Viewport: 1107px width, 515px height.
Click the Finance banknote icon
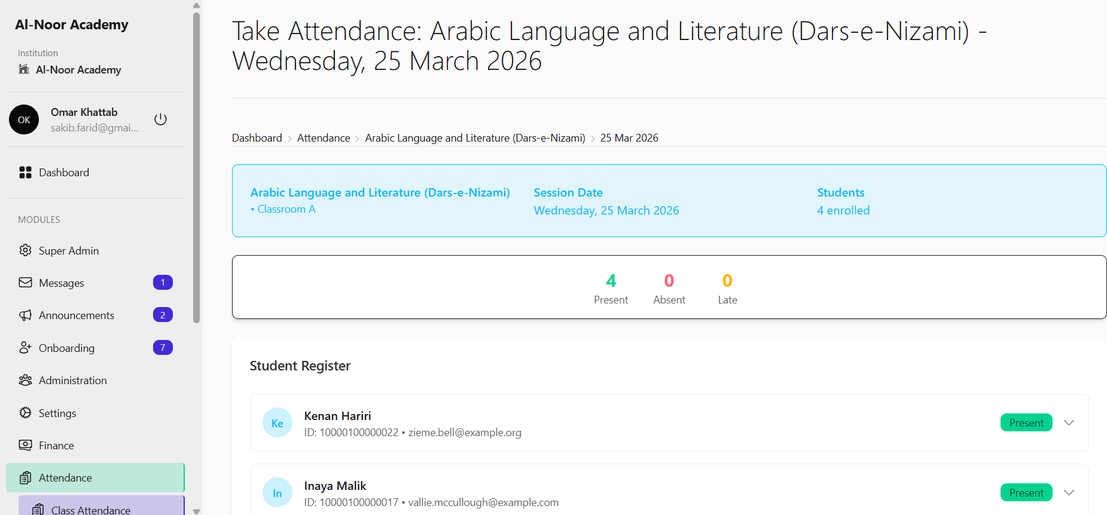[x=25, y=445]
